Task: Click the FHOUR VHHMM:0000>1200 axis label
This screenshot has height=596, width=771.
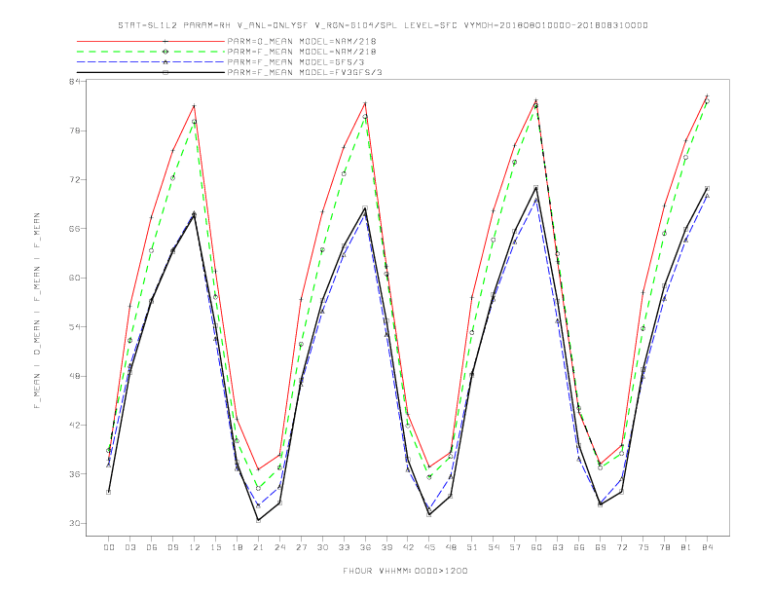Action: (405, 571)
